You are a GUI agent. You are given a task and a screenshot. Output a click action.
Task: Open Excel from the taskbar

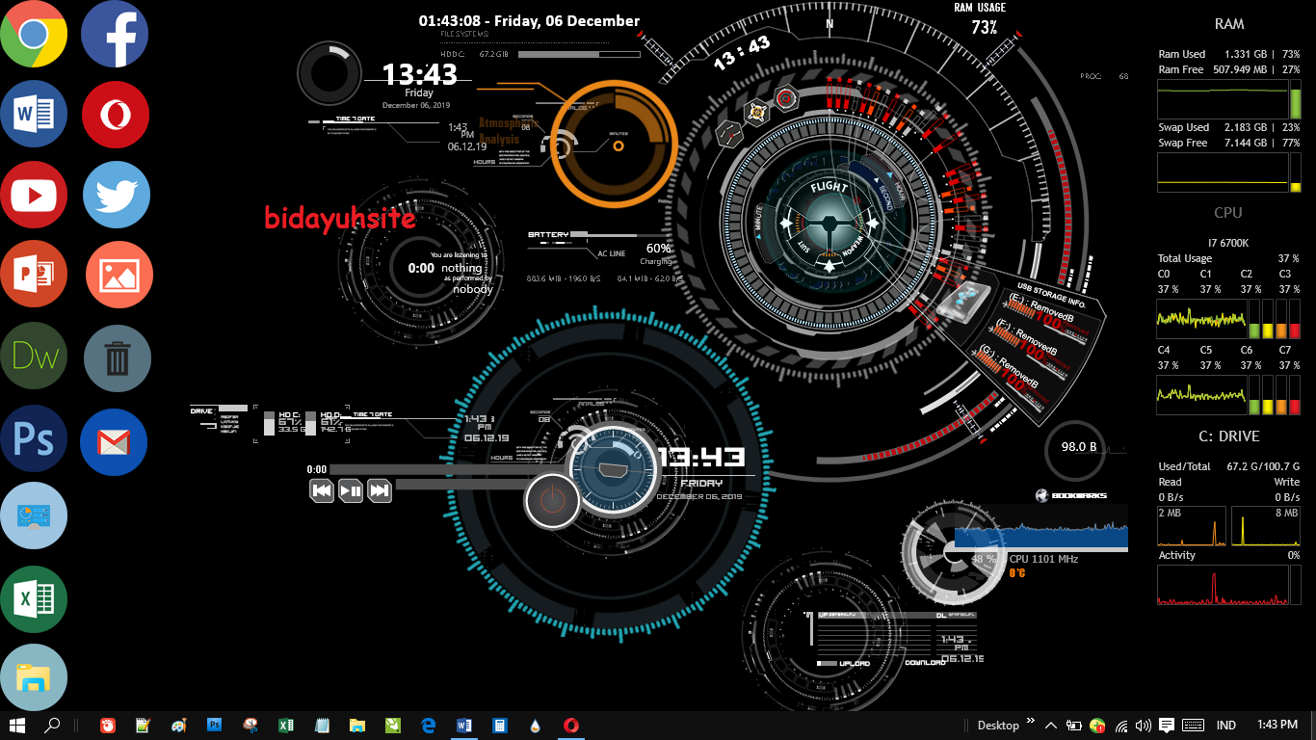coord(285,725)
